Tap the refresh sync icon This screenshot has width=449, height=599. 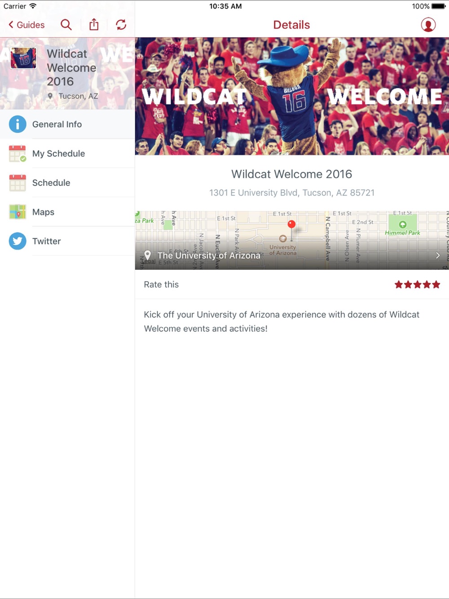click(121, 25)
